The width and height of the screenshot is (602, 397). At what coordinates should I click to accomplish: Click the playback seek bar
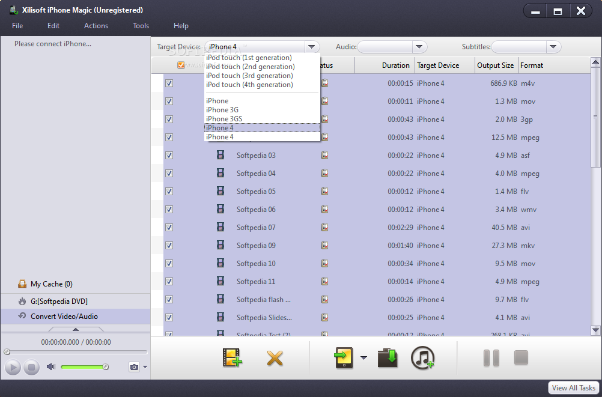pyautogui.click(x=76, y=352)
